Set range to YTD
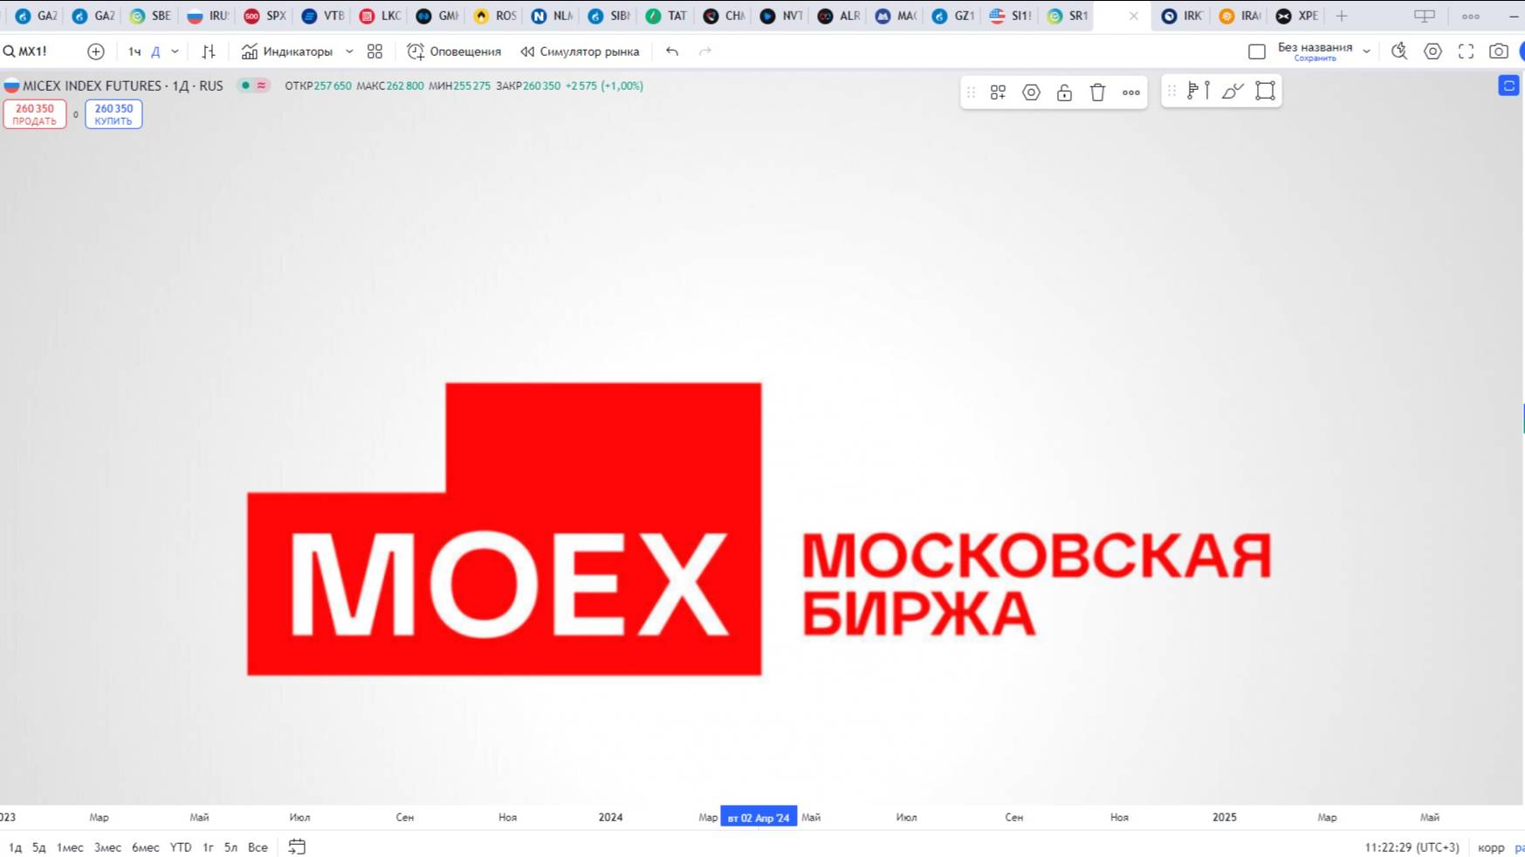 181,847
